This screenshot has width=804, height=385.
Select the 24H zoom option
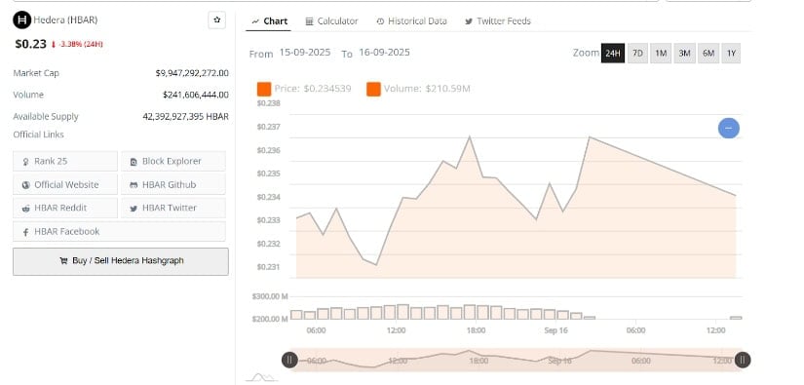(x=613, y=53)
